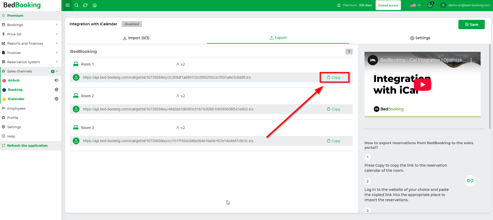The image size is (493, 220).
Task: Open the iCalendar sales channel
Action: pyautogui.click(x=16, y=99)
